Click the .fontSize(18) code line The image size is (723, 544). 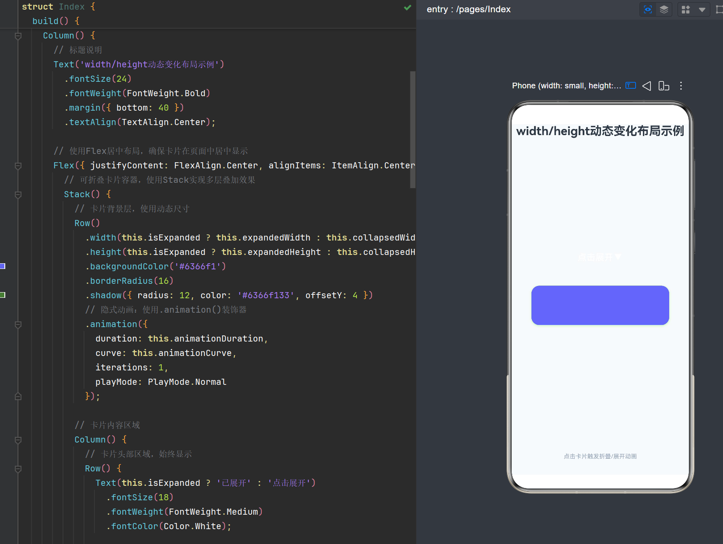140,497
